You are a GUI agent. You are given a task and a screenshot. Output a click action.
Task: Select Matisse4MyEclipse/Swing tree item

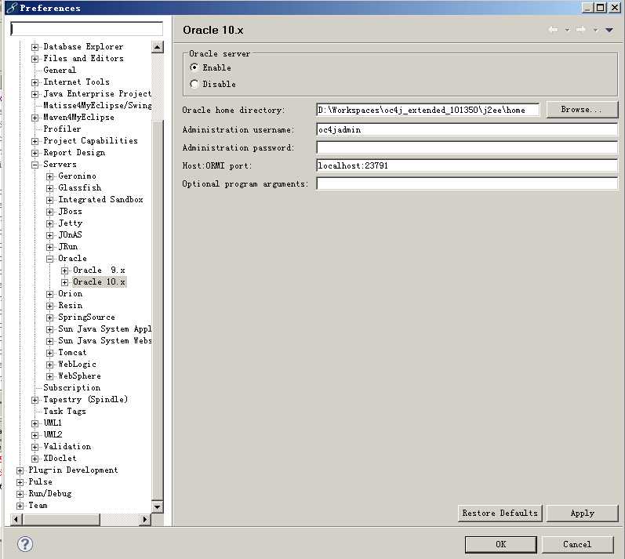pyautogui.click(x=97, y=105)
